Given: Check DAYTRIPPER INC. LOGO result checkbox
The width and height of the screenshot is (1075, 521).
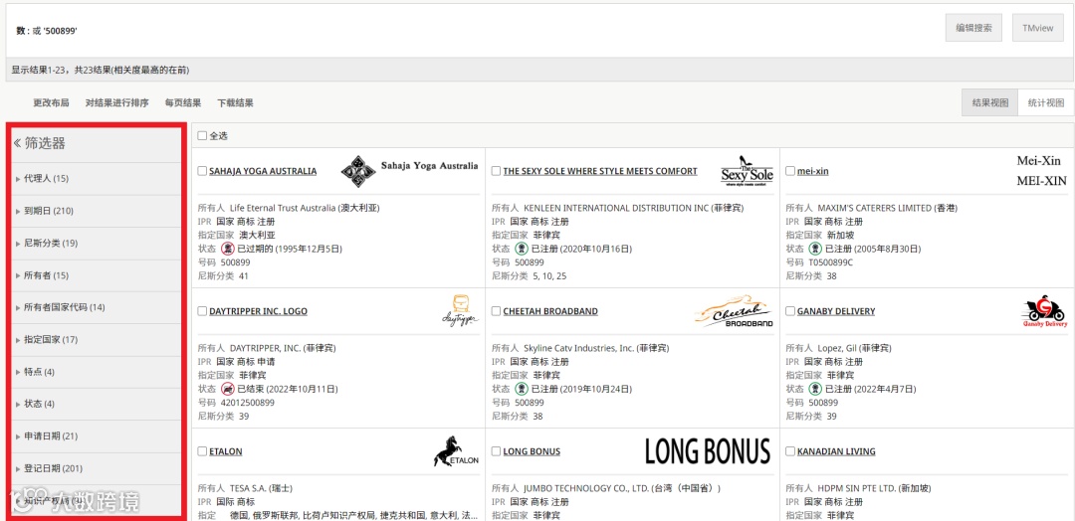Looking at the screenshot, I should (x=202, y=311).
